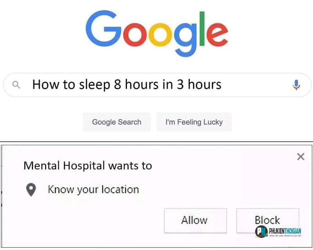Image resolution: width=313 pixels, height=250 pixels.
Task: Click the yellow o in Google logo
Action: (160, 35)
